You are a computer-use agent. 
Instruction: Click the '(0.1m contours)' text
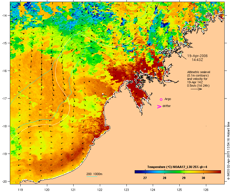(198, 75)
